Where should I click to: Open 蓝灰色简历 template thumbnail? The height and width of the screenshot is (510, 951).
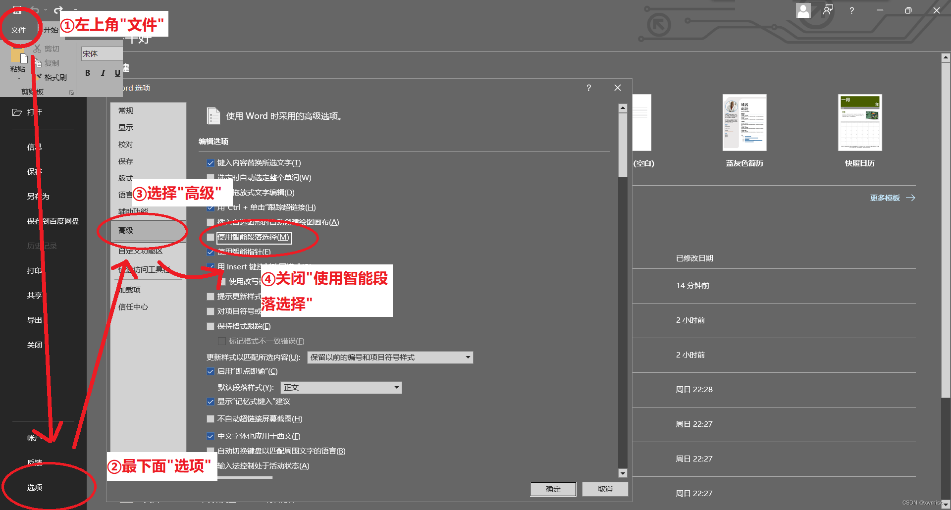pyautogui.click(x=744, y=123)
